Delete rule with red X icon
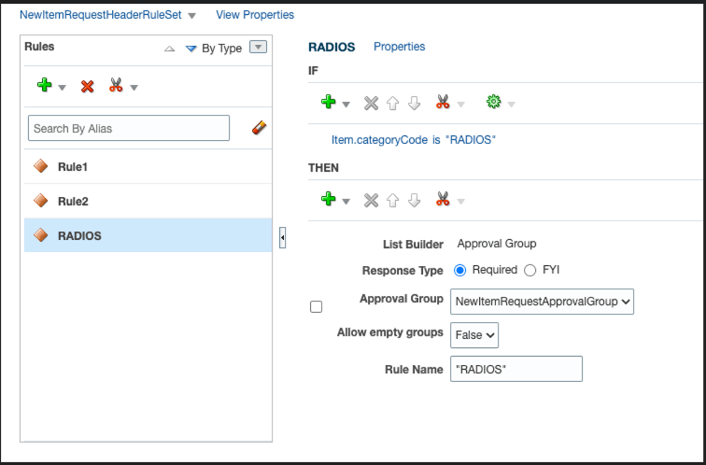Image resolution: width=706 pixels, height=465 pixels. click(88, 86)
